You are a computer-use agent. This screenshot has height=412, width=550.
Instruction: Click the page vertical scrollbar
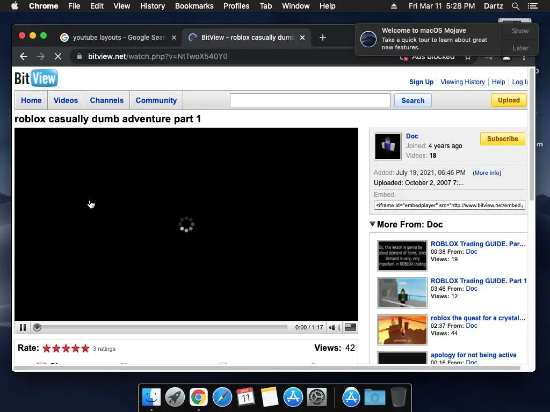pyautogui.click(x=531, y=134)
